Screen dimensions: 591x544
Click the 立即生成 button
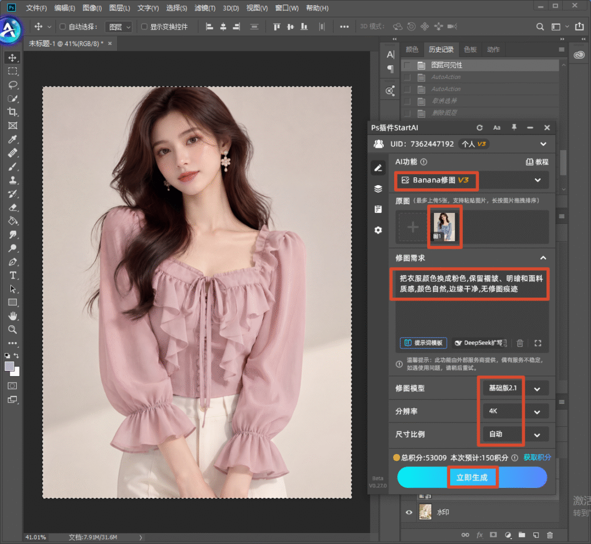(472, 477)
